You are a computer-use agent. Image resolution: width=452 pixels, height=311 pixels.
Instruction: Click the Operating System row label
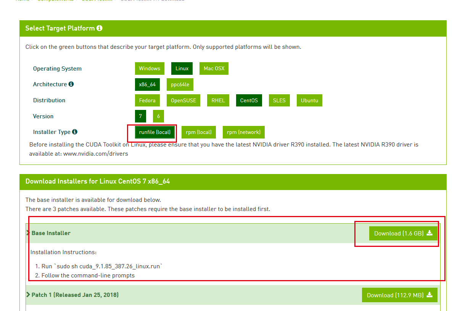tap(57, 69)
